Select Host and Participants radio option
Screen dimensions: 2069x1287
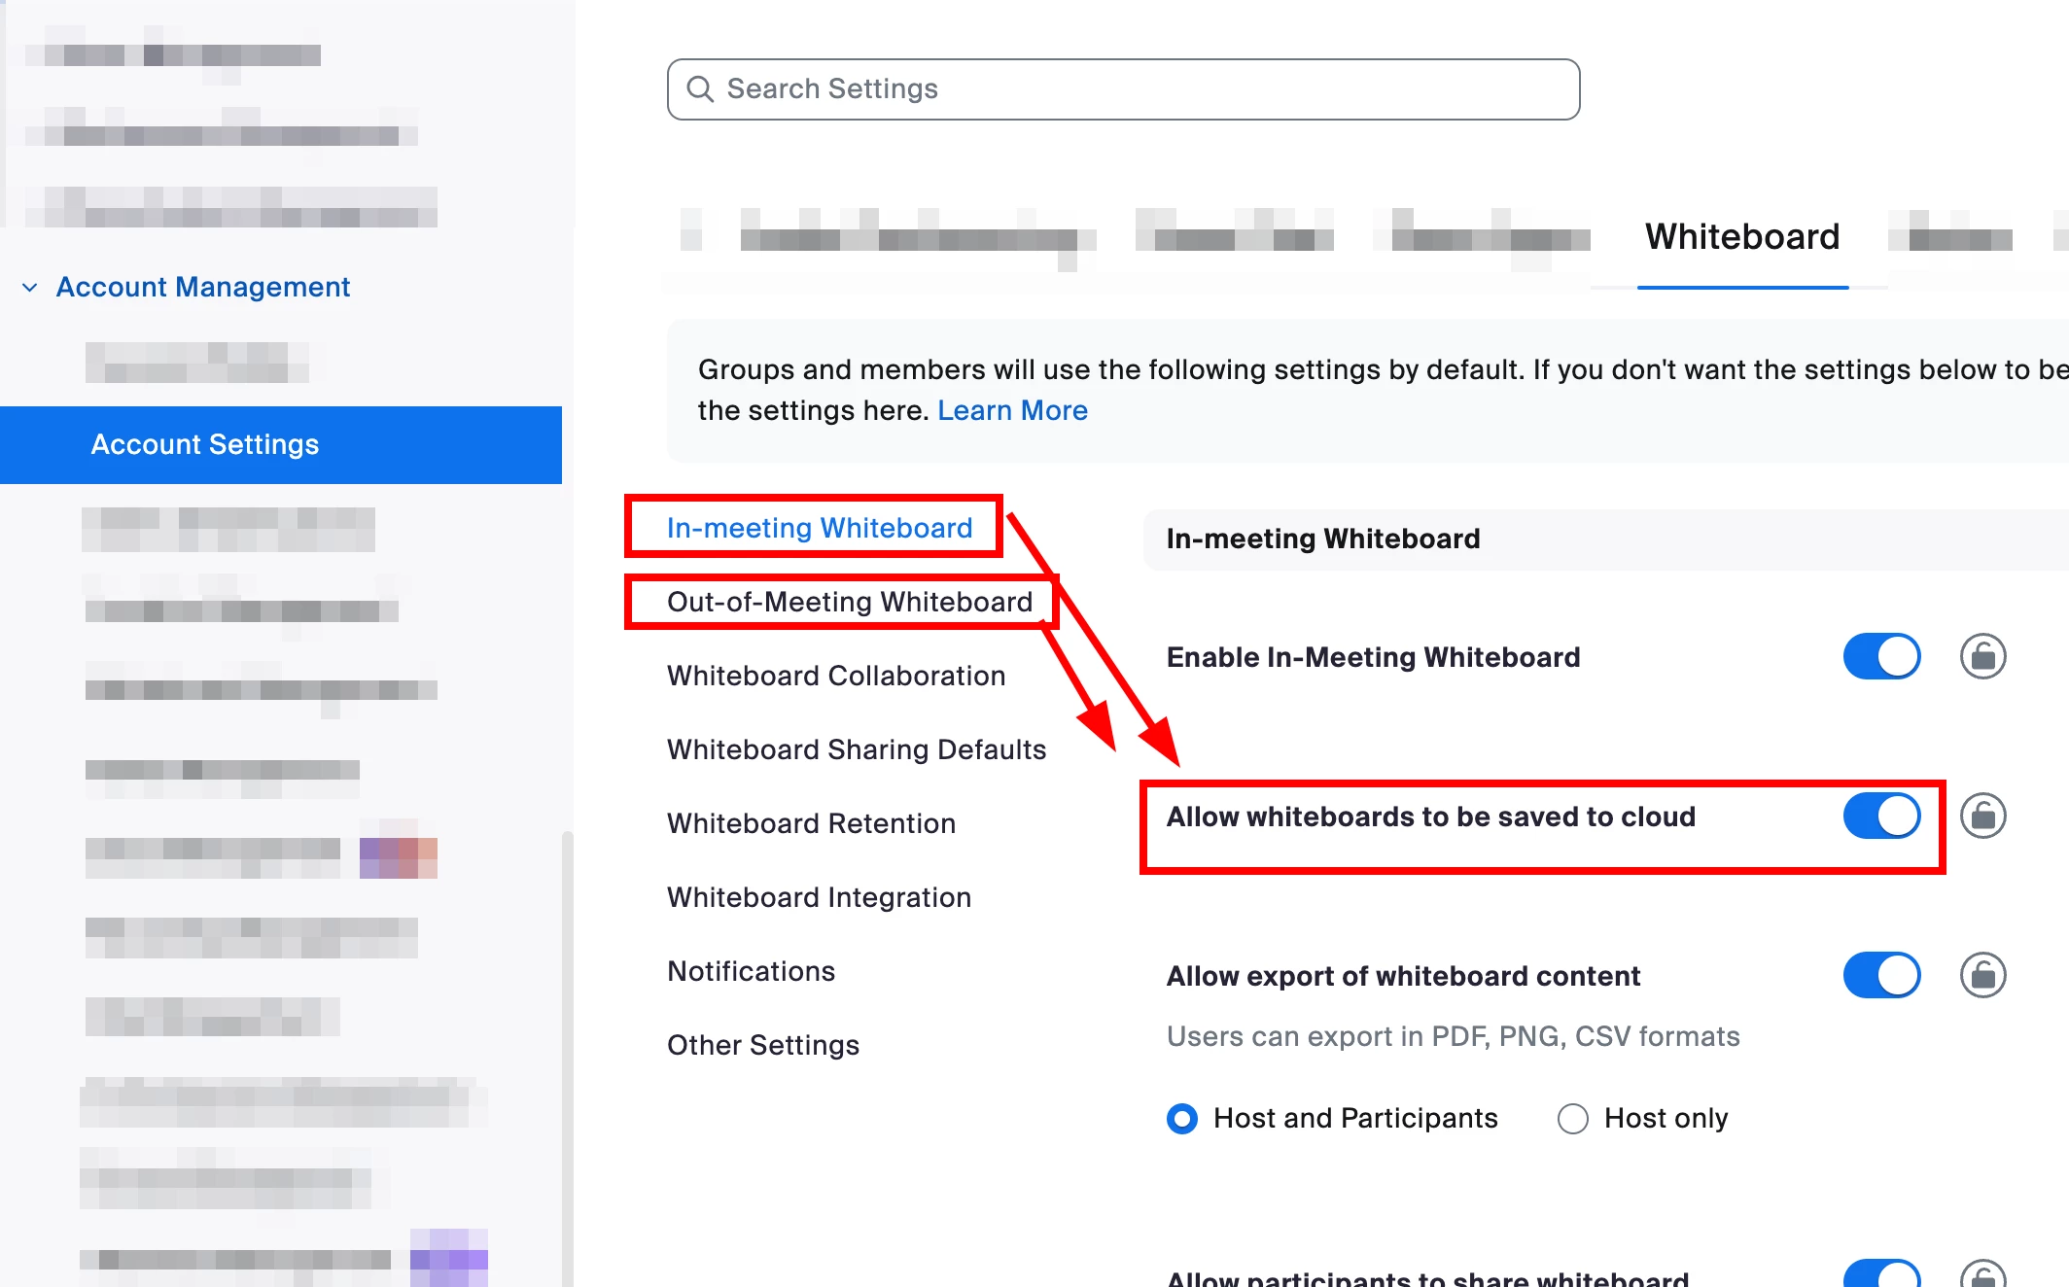coord(1182,1119)
